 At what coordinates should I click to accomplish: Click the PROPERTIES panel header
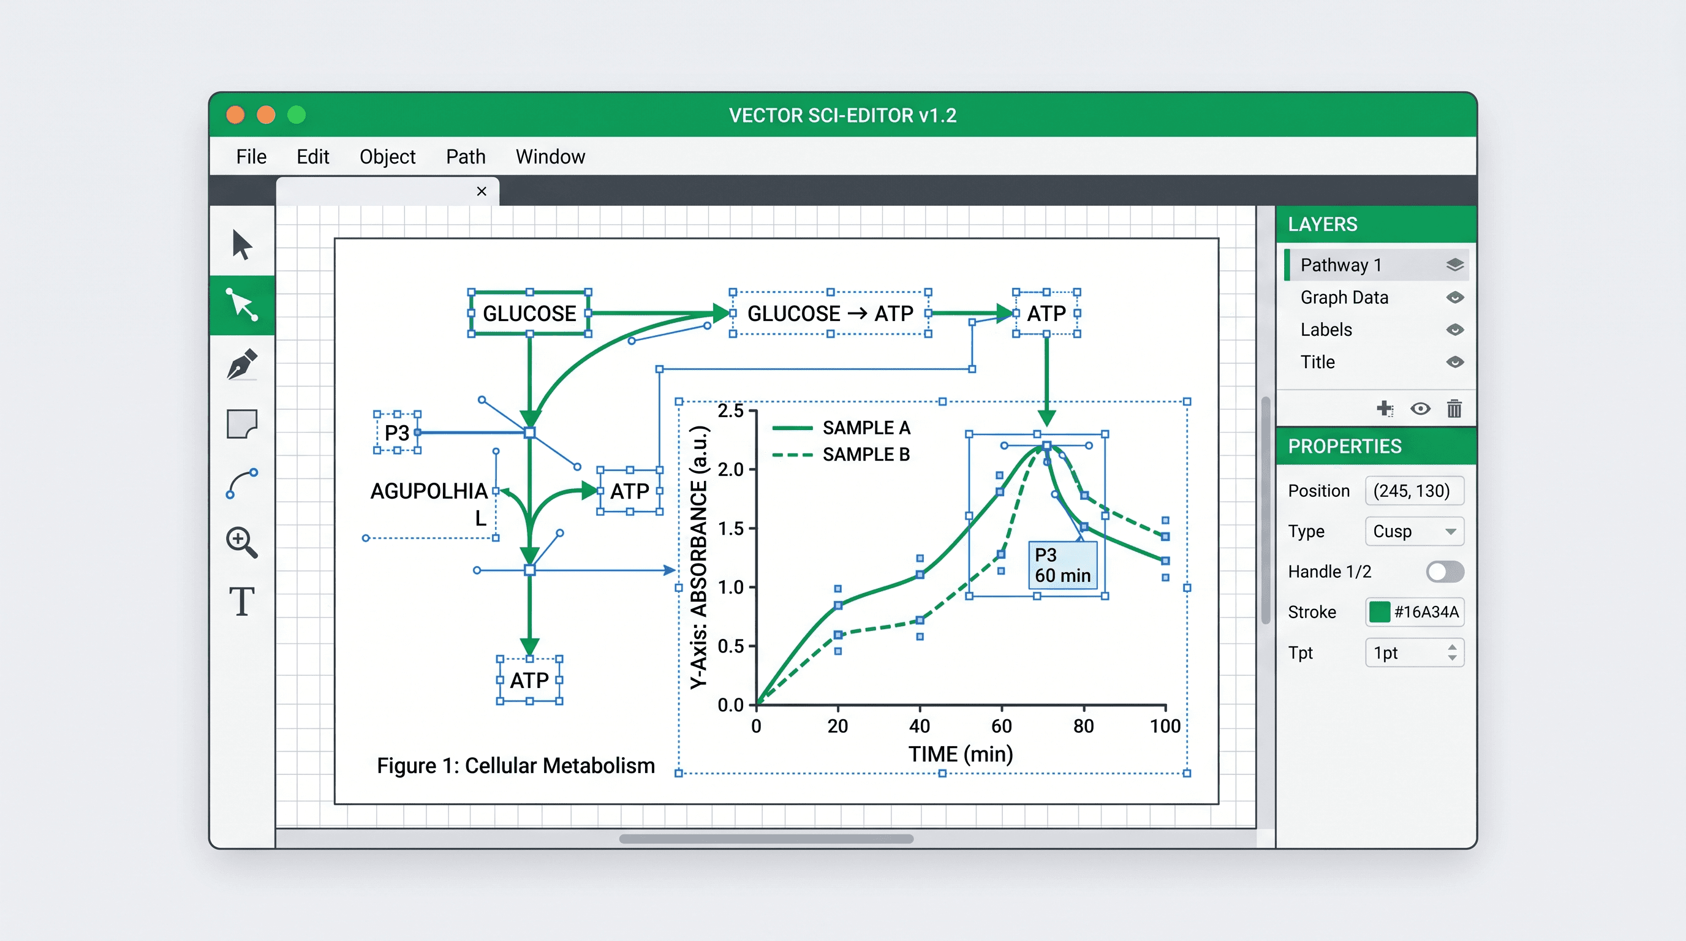[x=1376, y=447]
